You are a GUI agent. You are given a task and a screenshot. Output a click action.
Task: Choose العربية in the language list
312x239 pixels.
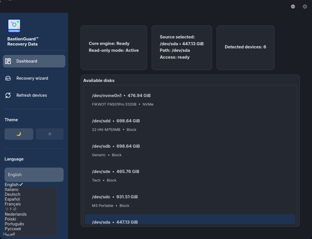[31, 234]
